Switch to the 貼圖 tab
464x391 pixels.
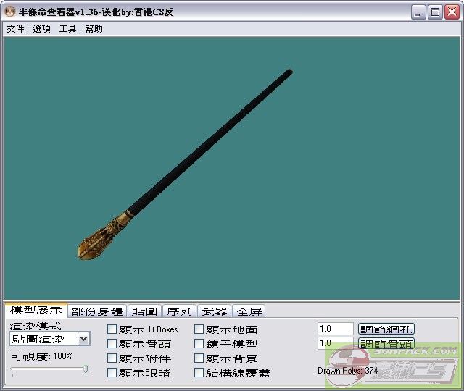(x=145, y=311)
